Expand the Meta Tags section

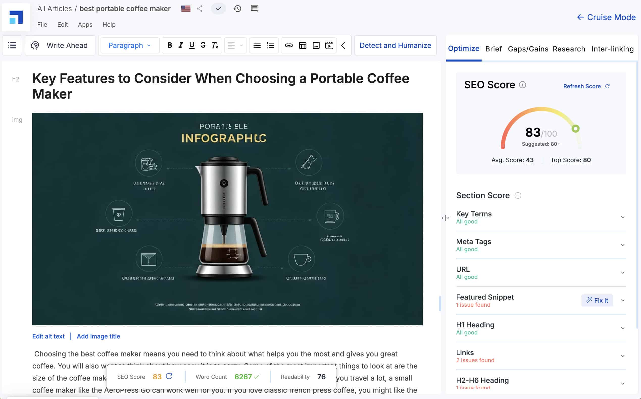click(x=623, y=245)
